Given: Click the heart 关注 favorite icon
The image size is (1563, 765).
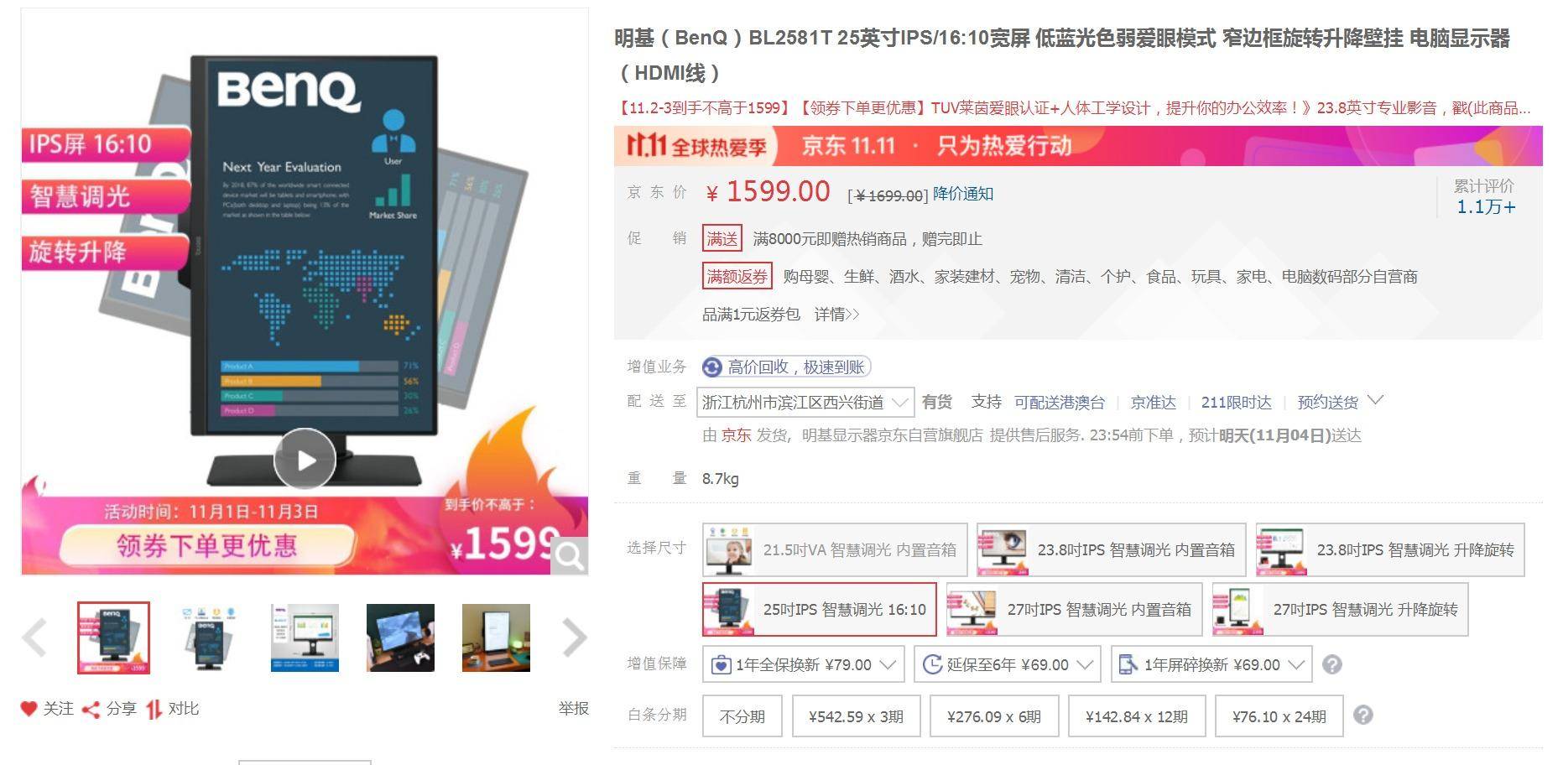Looking at the screenshot, I should tap(29, 709).
